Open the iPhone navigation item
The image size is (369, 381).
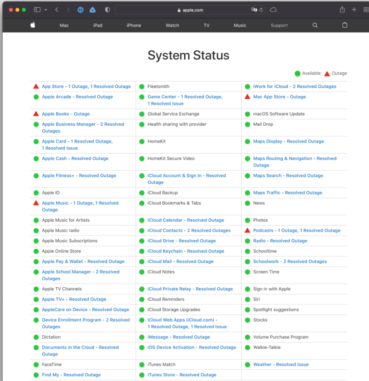coord(134,25)
